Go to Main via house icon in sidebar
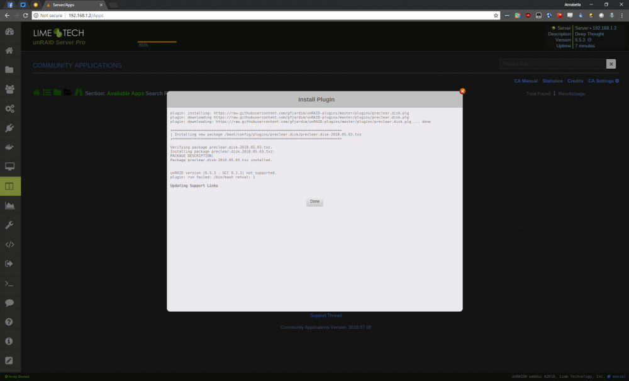 coord(9,50)
